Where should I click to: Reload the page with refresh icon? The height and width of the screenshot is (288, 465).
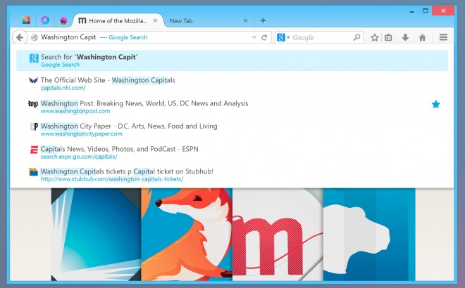pos(264,37)
